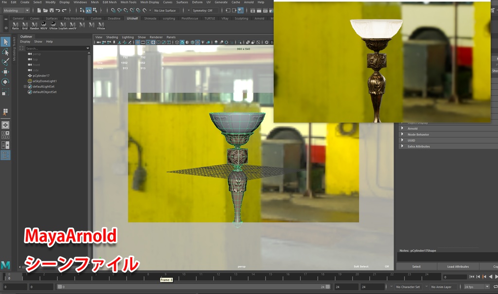Click the Redo arrow icon
Screen dimensions: 498x294
coord(64,11)
